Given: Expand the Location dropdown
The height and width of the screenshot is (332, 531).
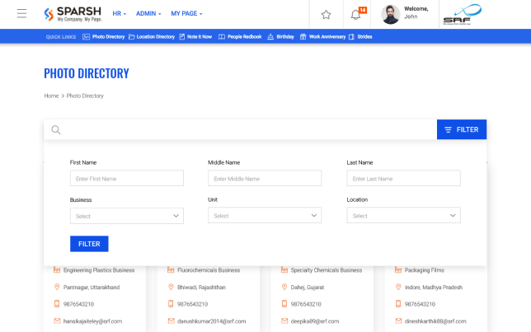Looking at the screenshot, I should (403, 216).
